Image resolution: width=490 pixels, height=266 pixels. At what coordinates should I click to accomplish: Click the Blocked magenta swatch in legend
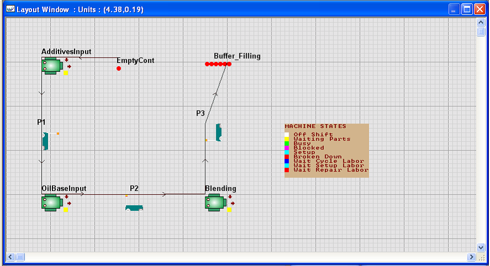pos(287,148)
